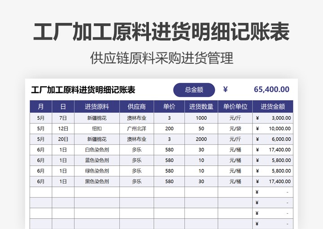323x229 pixels.
Task: Select the amount cell 3,000.00
Action: pyautogui.click(x=273, y=118)
